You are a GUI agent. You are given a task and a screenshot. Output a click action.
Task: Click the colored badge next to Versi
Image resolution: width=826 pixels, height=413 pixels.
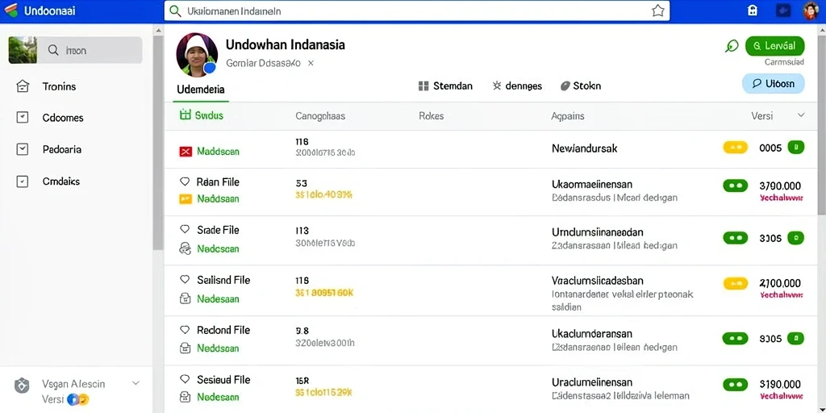(x=78, y=399)
